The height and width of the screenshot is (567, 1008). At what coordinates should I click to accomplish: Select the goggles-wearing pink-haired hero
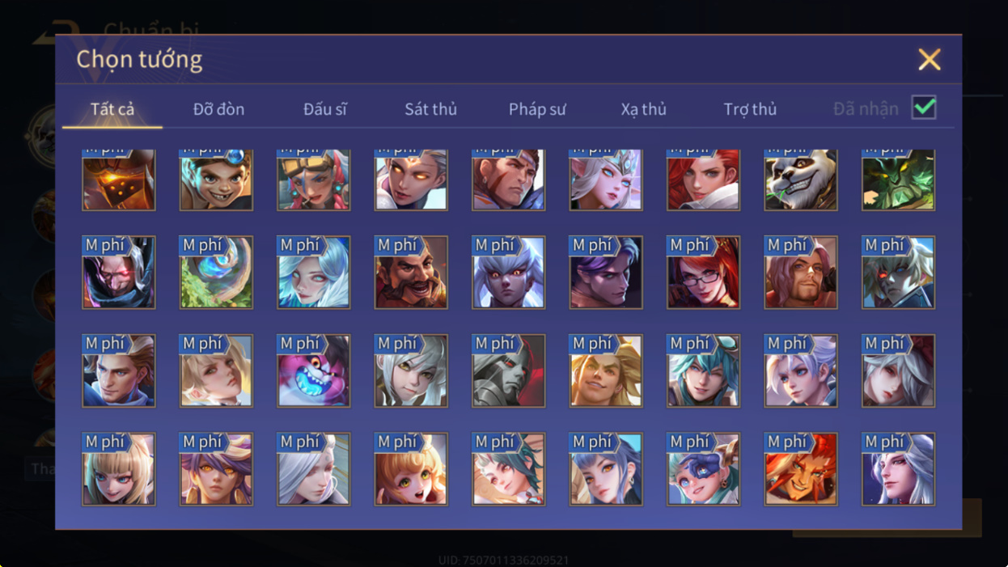pos(313,180)
